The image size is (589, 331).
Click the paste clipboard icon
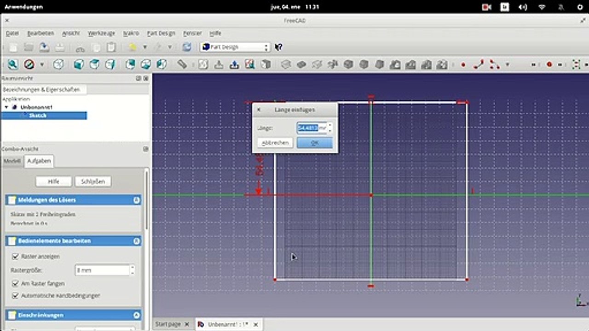(111, 47)
